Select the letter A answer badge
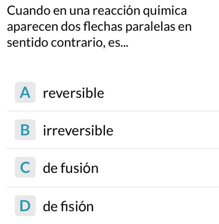Screen dimensions: 219x224 coord(25,92)
